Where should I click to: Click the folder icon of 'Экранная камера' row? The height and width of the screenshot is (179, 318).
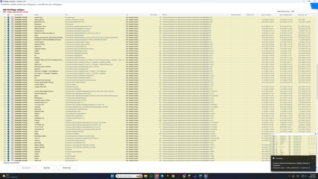click(12, 49)
